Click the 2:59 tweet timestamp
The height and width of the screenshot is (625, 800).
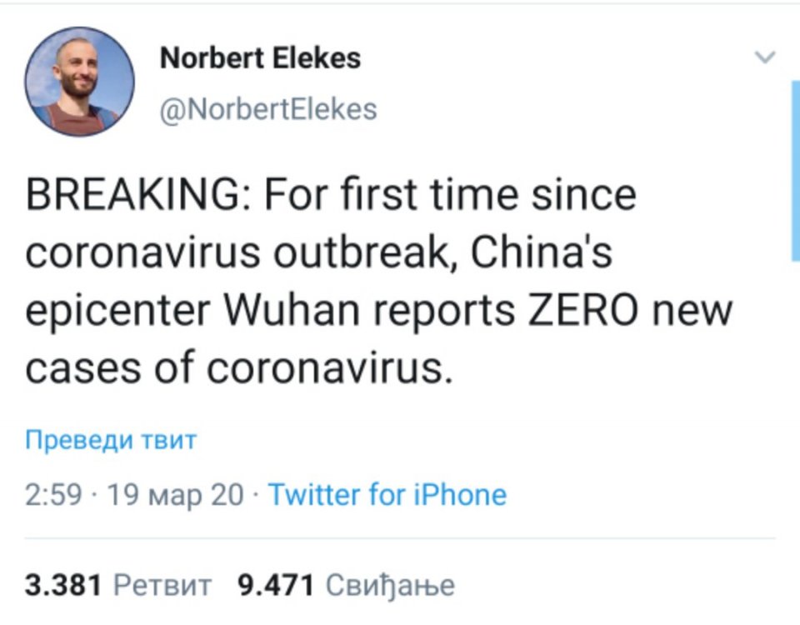tap(53, 495)
